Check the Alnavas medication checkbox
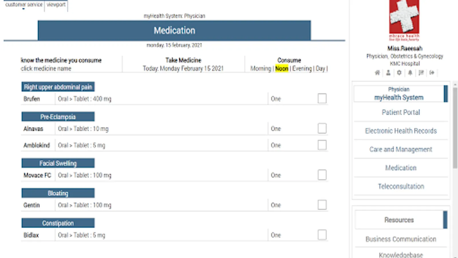458x258 pixels. [x=322, y=128]
